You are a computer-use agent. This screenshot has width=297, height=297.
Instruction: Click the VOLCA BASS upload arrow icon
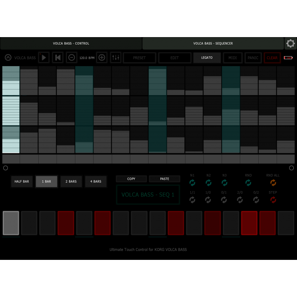[8, 58]
